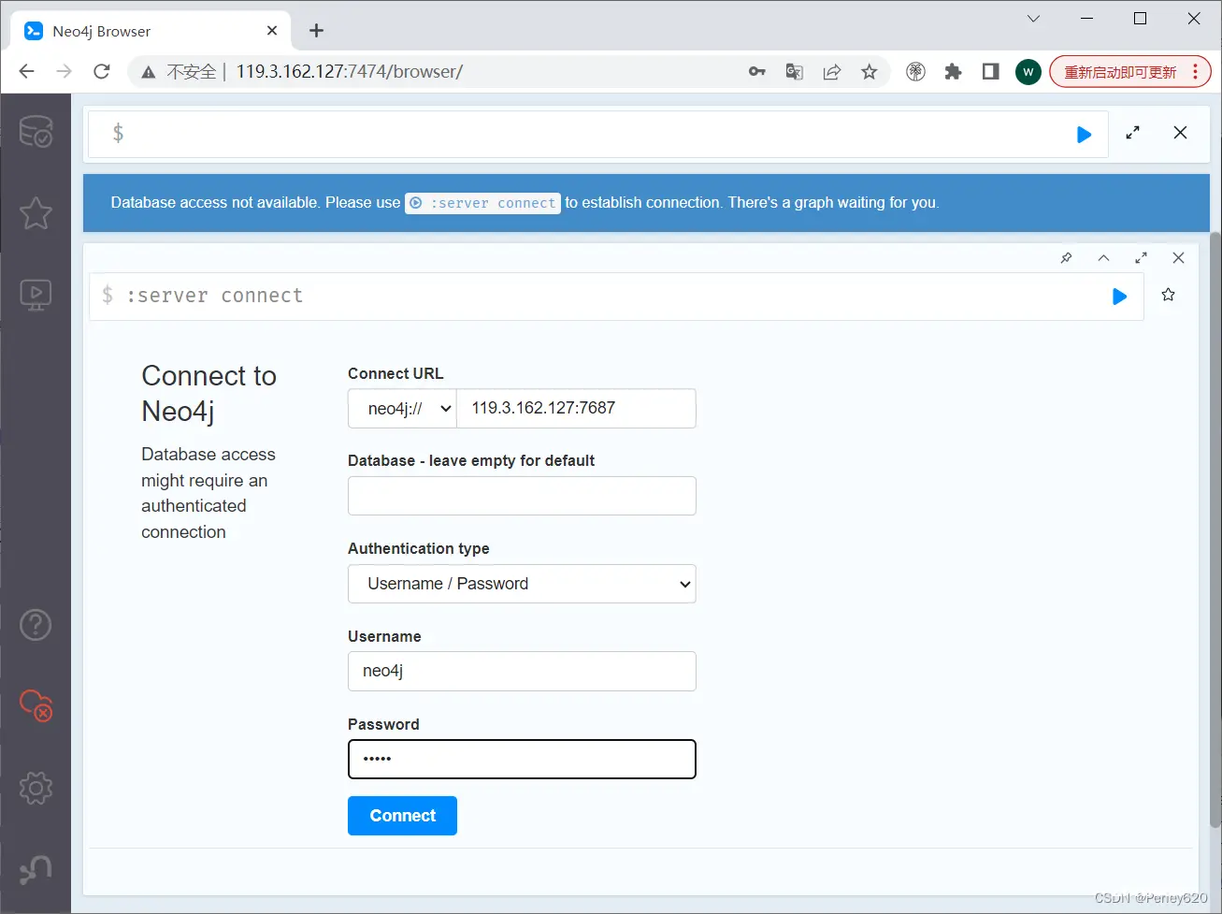Go back in the browser
The width and height of the screenshot is (1222, 914).
26,72
